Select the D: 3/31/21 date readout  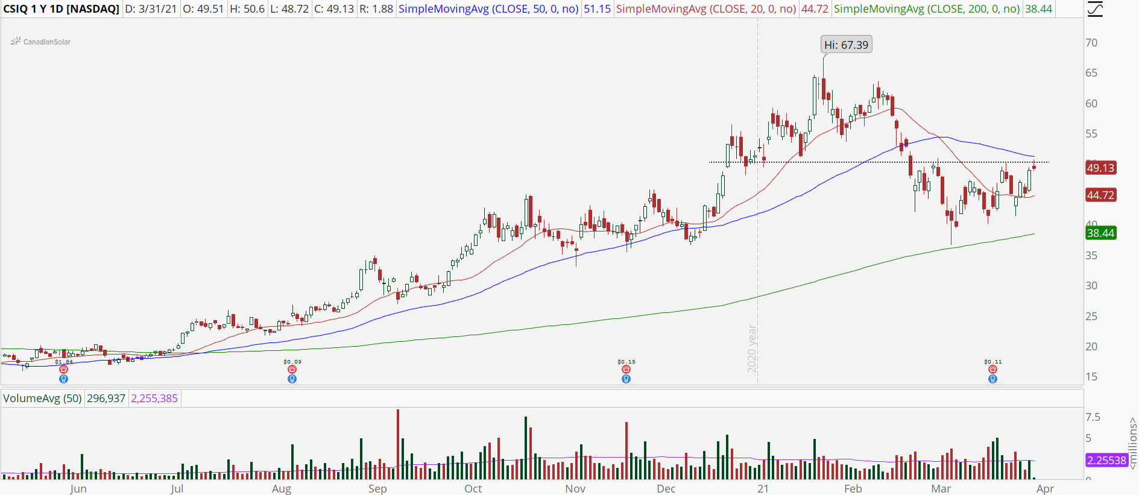click(x=151, y=9)
